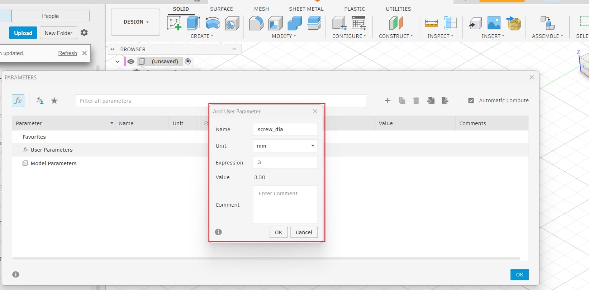Click the Upload button

click(23, 33)
